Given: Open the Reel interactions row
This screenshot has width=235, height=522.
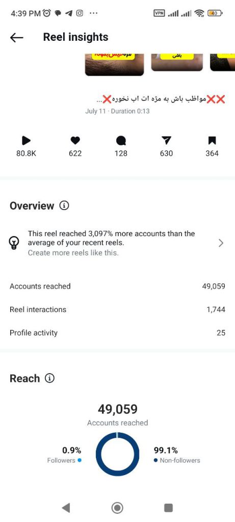Looking at the screenshot, I should [x=117, y=309].
